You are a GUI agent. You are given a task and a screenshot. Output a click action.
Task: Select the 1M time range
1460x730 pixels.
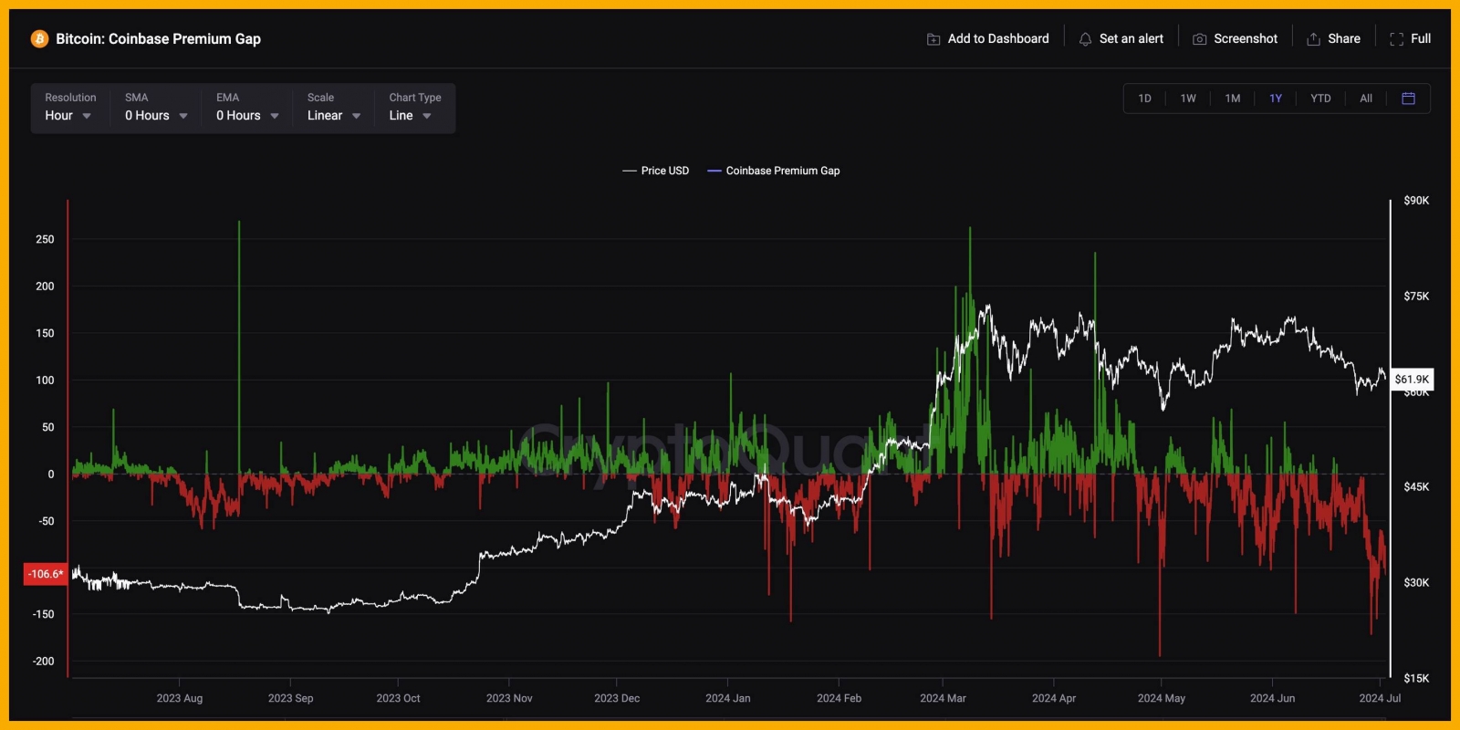[1233, 99]
